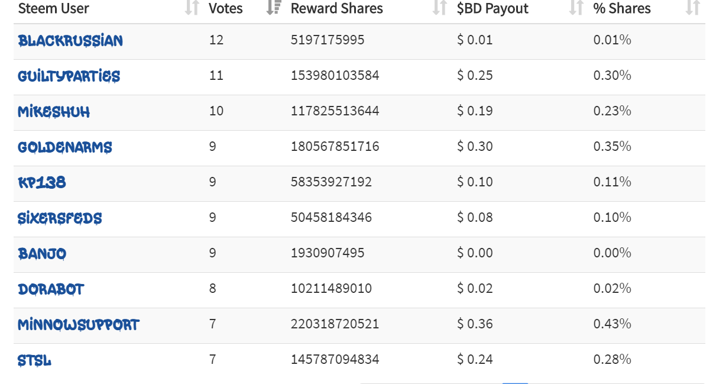The image size is (716, 384).
Task: Click the Steem User column header
Action: tap(54, 8)
